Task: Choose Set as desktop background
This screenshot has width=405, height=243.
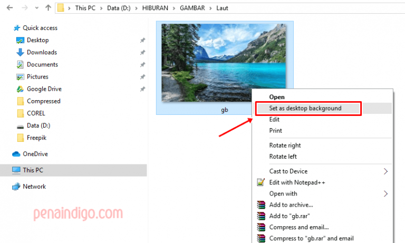Action: [x=305, y=108]
